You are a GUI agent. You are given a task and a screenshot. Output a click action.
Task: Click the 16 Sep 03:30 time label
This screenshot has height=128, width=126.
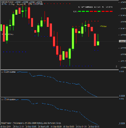[69, 126]
